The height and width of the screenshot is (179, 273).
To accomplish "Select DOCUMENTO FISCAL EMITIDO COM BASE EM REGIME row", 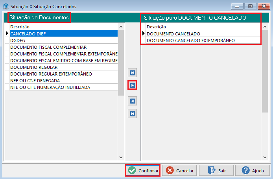I will point(64,61).
